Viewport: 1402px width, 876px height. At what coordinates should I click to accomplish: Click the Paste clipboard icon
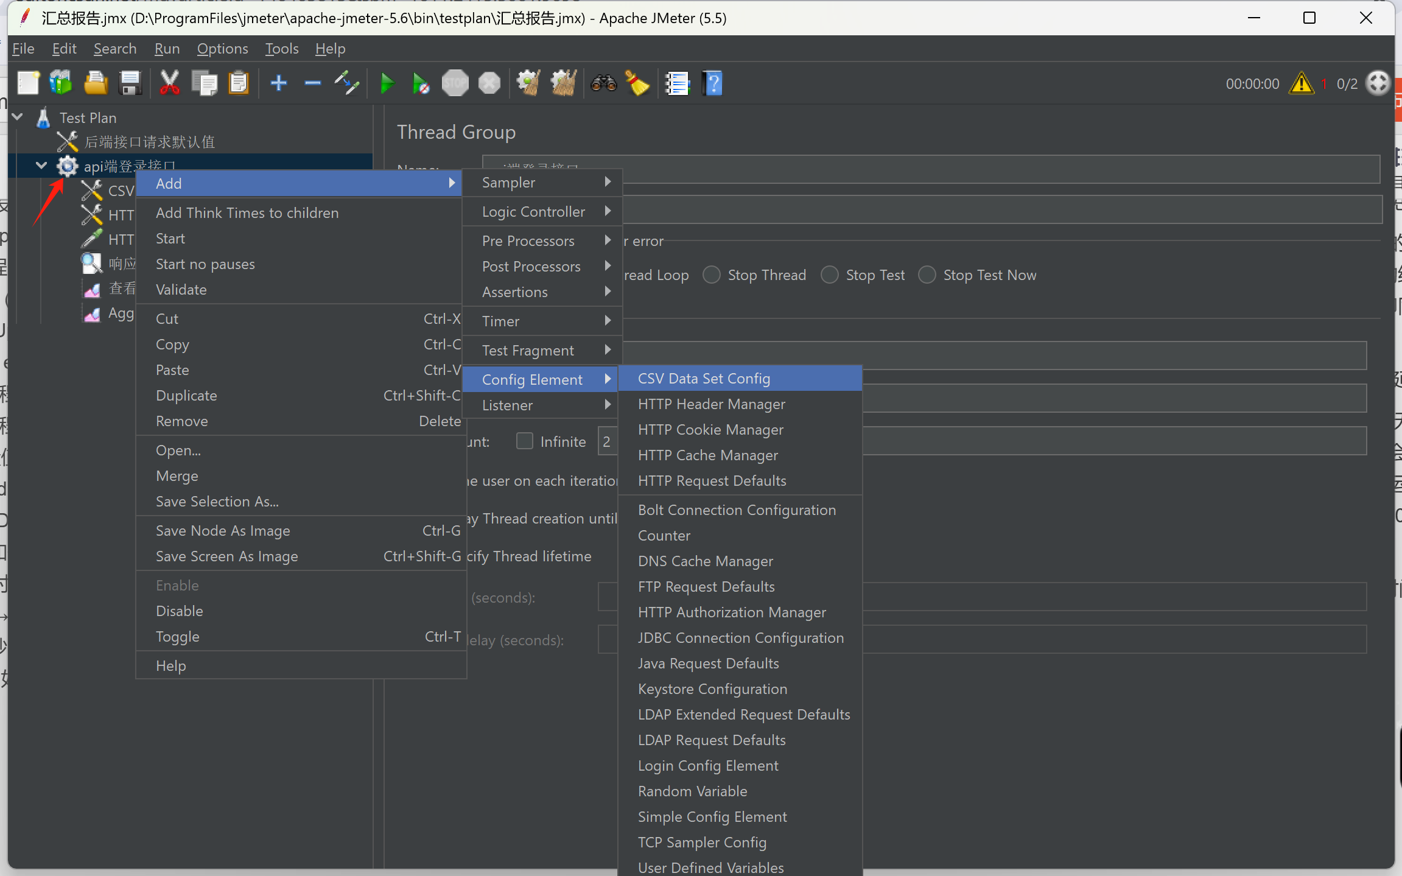pyautogui.click(x=239, y=83)
